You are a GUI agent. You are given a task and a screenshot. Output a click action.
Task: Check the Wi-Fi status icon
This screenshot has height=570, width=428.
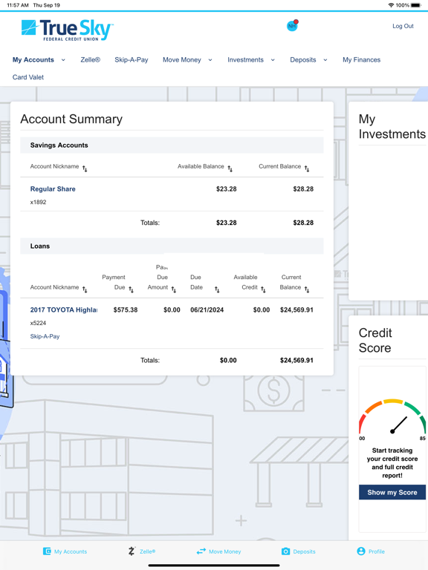(392, 5)
